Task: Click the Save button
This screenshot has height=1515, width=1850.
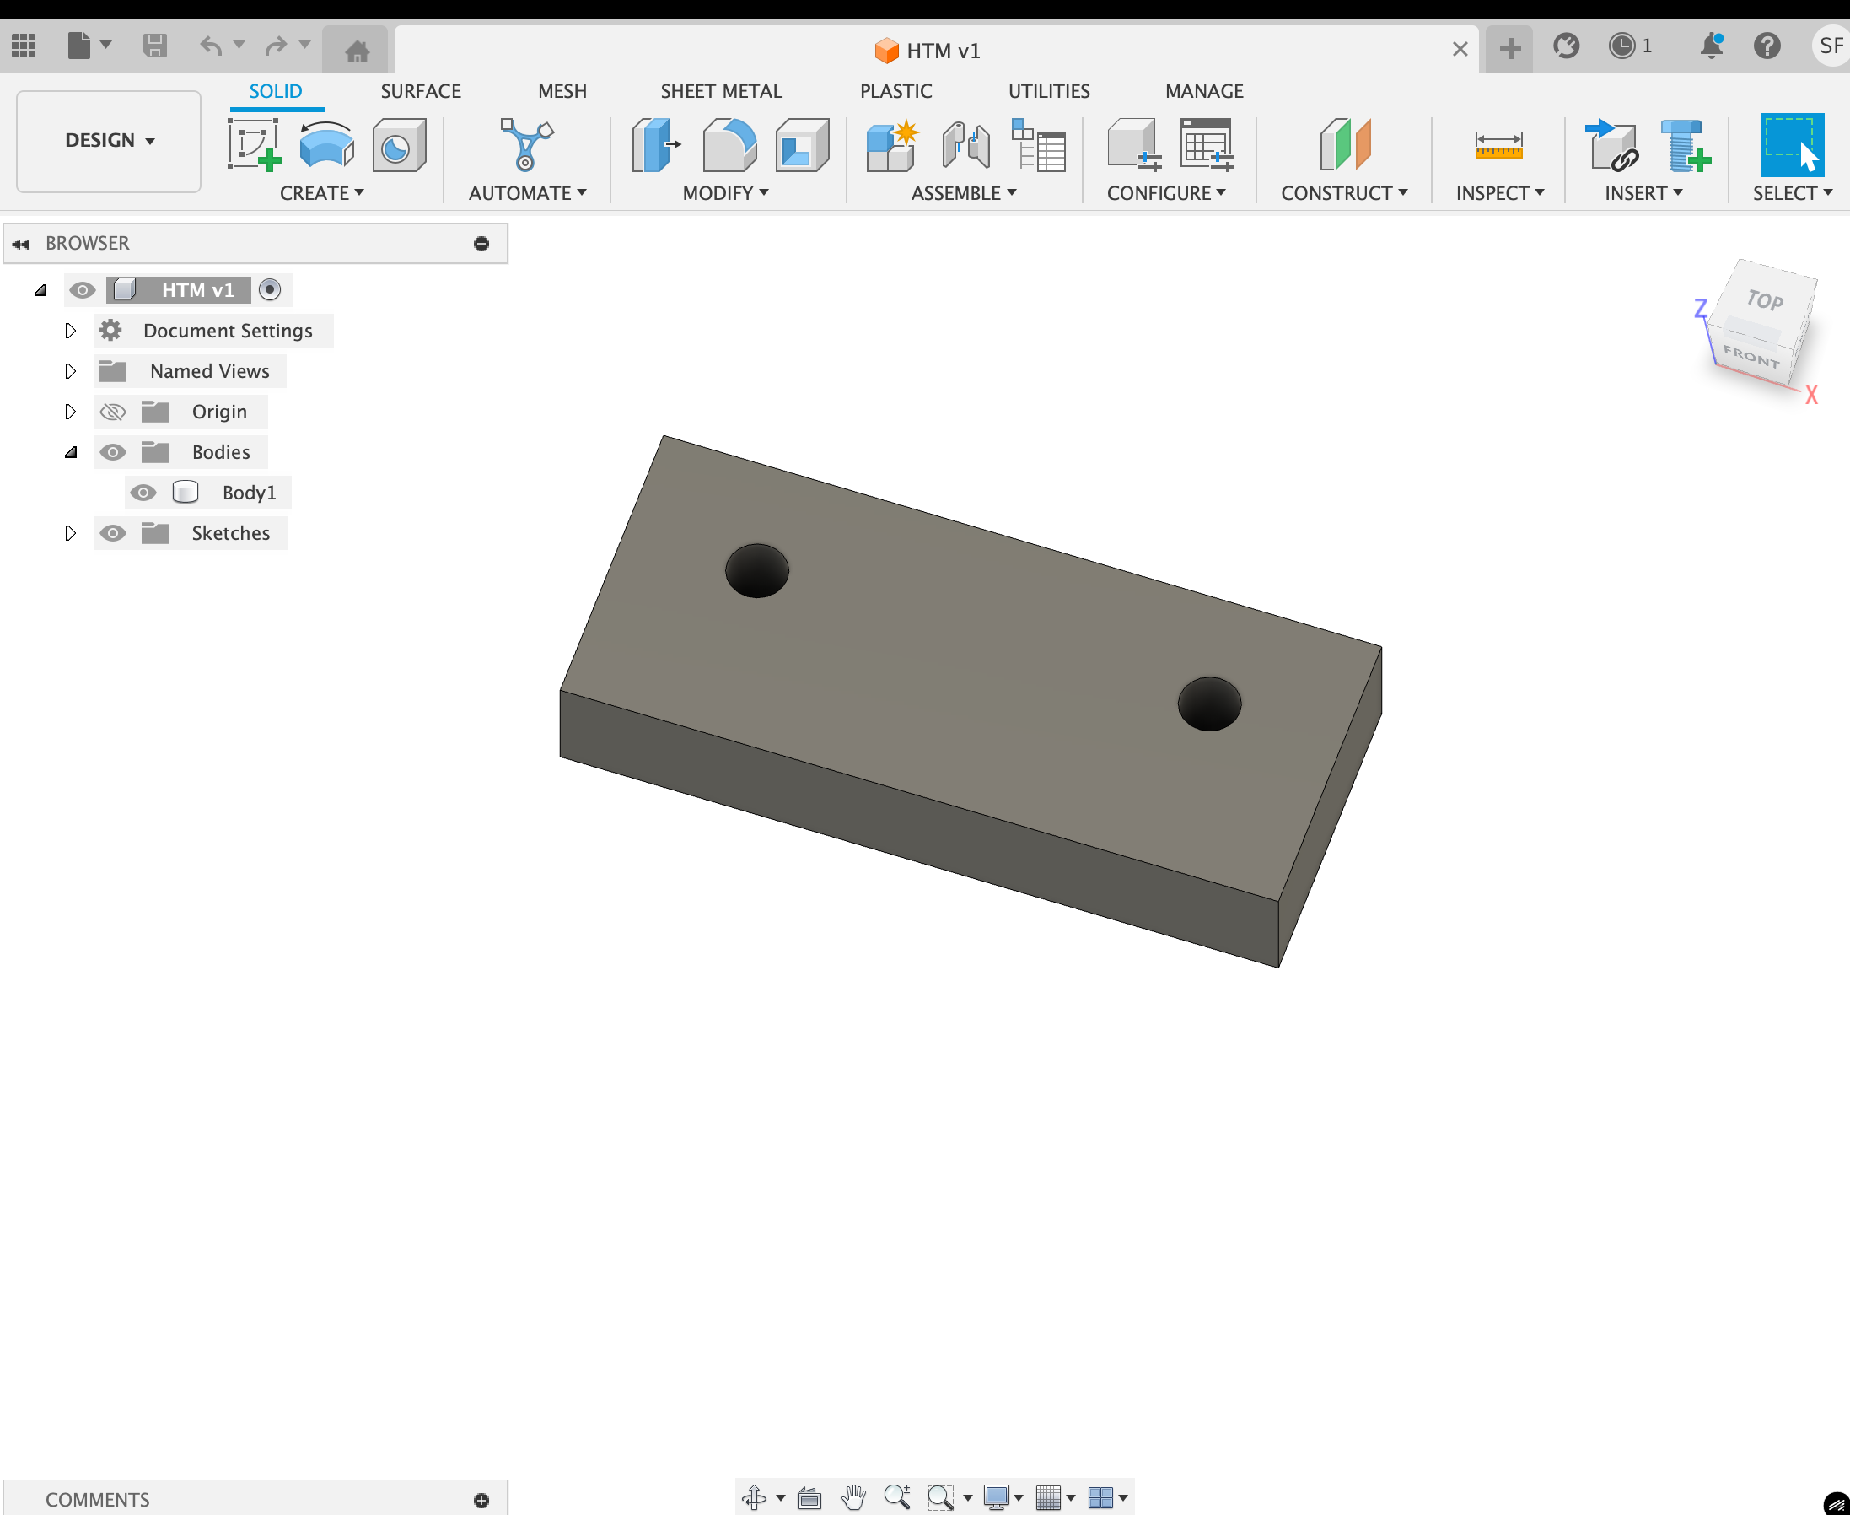Action: pyautogui.click(x=154, y=46)
